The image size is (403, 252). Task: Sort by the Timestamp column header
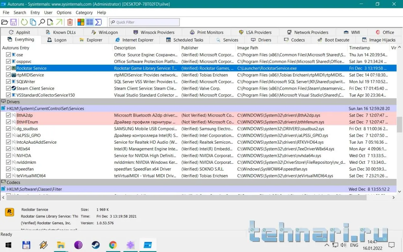coord(368,48)
